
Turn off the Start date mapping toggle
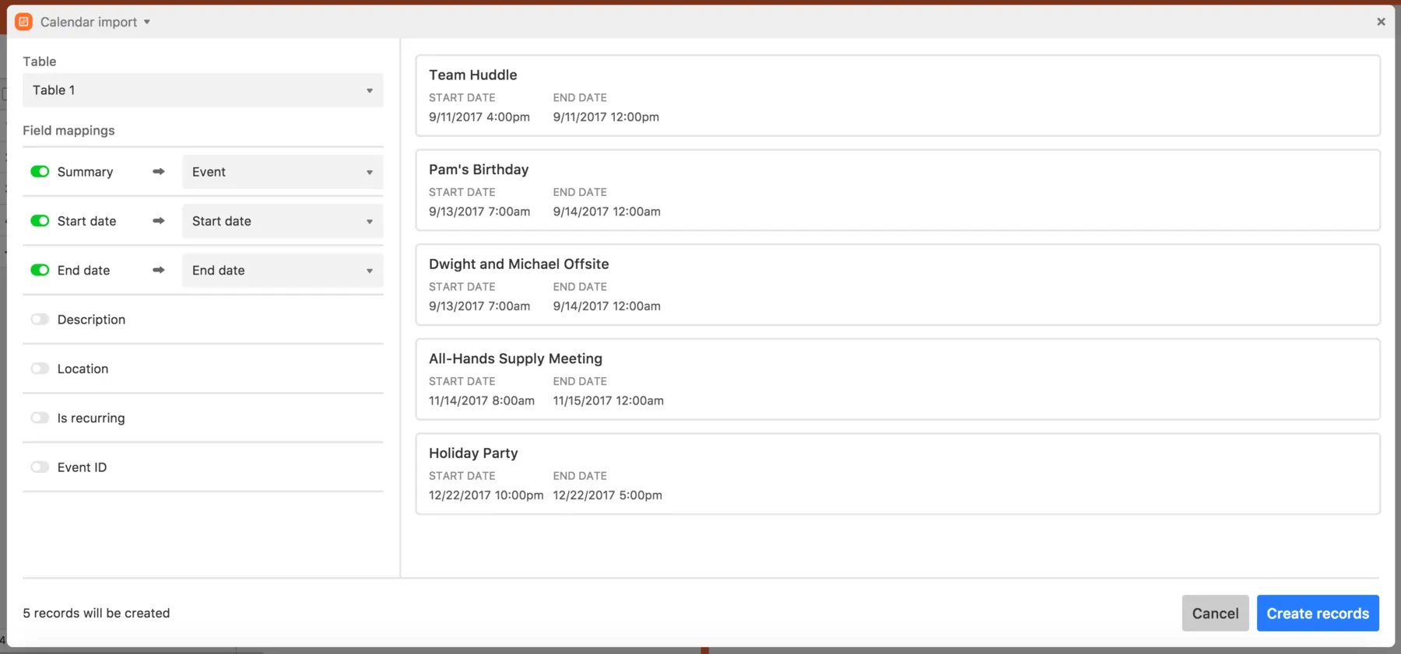click(x=40, y=221)
